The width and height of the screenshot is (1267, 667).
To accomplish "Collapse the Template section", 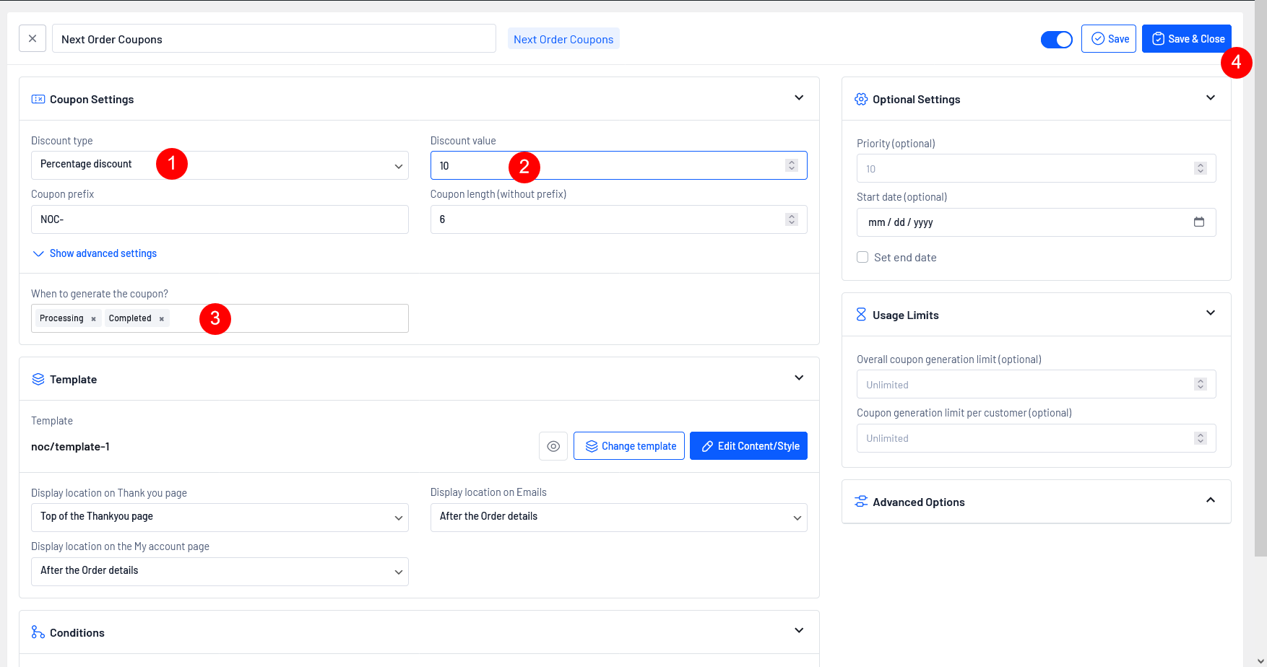I will click(799, 378).
